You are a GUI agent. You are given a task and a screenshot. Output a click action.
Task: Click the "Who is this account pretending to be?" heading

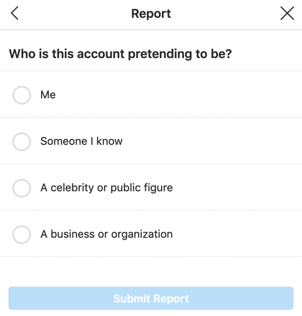[120, 54]
